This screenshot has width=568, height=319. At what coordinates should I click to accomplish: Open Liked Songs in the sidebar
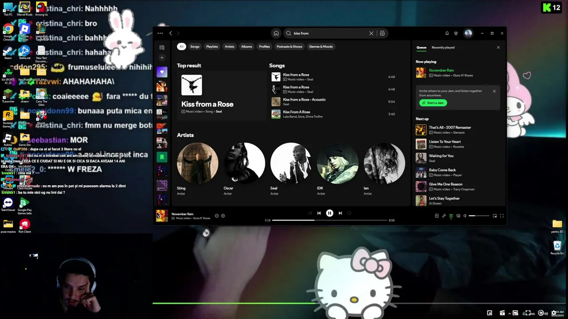pos(162,72)
